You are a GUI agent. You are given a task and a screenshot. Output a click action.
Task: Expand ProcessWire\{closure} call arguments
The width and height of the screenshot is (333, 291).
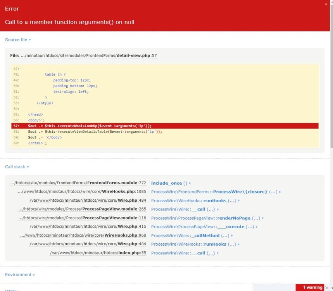(216, 192)
